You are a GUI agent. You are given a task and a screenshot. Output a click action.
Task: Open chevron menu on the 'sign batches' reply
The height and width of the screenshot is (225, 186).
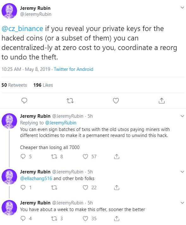pos(182,116)
